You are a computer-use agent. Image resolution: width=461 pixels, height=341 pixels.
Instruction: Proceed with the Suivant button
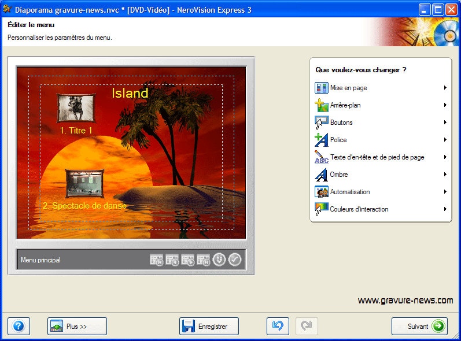tap(419, 326)
